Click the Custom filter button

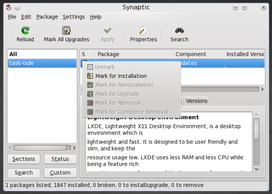(x=60, y=173)
